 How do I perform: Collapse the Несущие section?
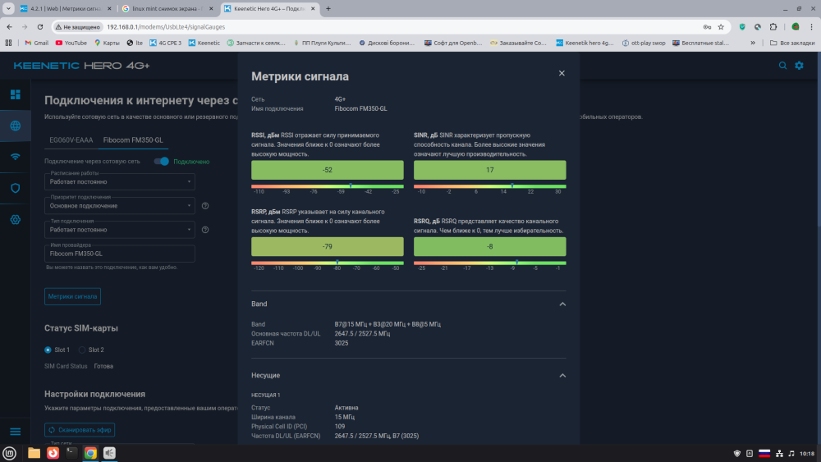(x=562, y=375)
